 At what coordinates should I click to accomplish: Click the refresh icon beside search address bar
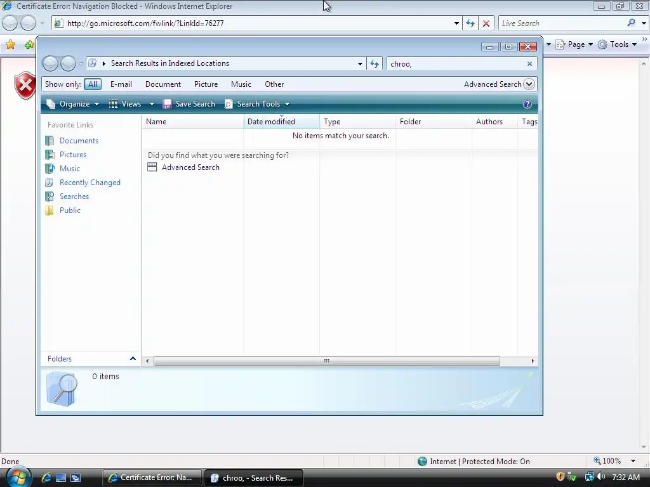click(x=375, y=63)
